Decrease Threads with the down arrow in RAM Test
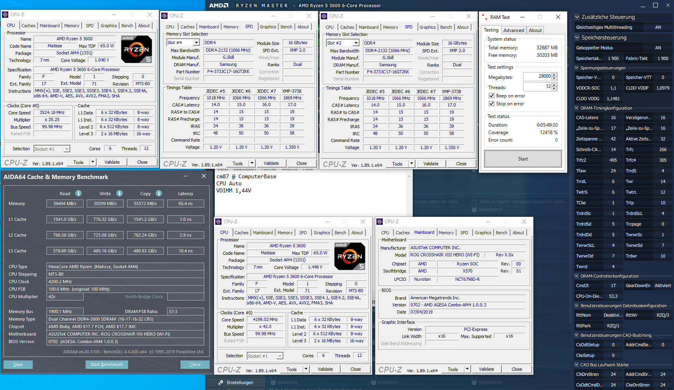 [x=555, y=88]
